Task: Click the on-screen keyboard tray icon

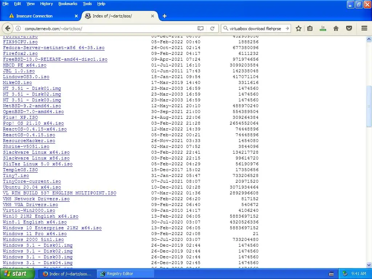Action: tap(331, 274)
